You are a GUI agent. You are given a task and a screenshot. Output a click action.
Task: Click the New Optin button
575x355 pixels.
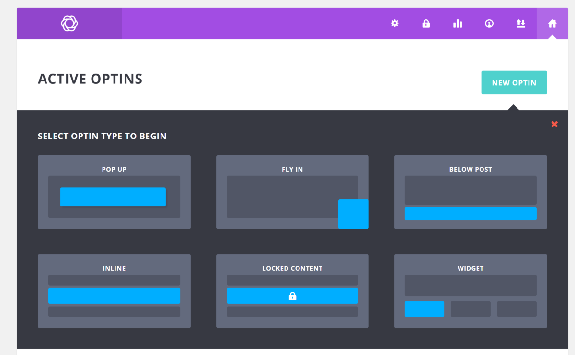tap(514, 83)
